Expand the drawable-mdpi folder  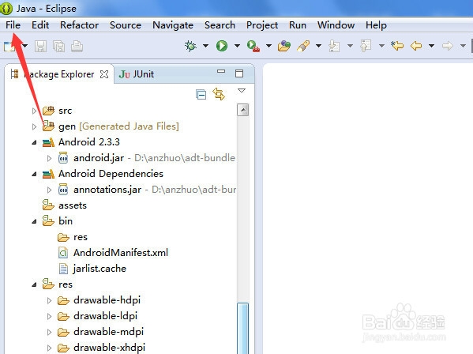coord(49,333)
